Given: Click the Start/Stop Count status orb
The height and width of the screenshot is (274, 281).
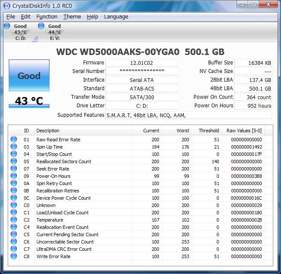Looking at the screenshot, I should pyautogui.click(x=14, y=154).
